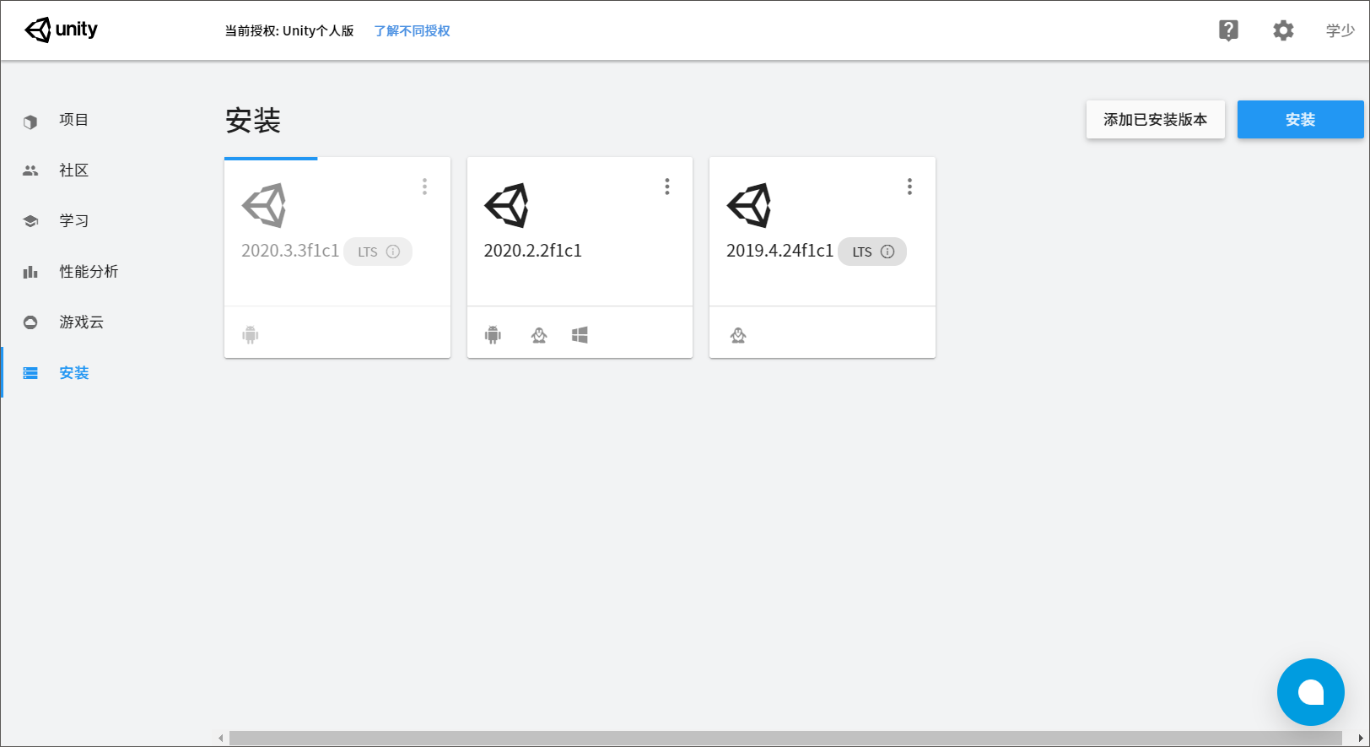Click the Linux penguin icon on 2020.2.2f1c1
The height and width of the screenshot is (747, 1370).
coord(539,335)
